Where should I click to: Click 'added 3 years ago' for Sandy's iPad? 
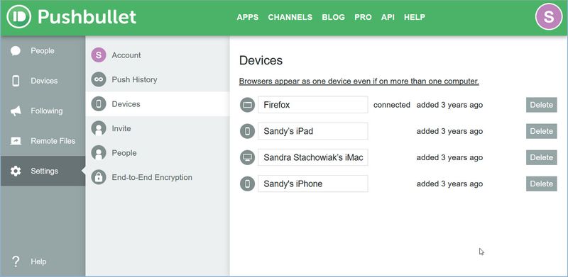[449, 131]
